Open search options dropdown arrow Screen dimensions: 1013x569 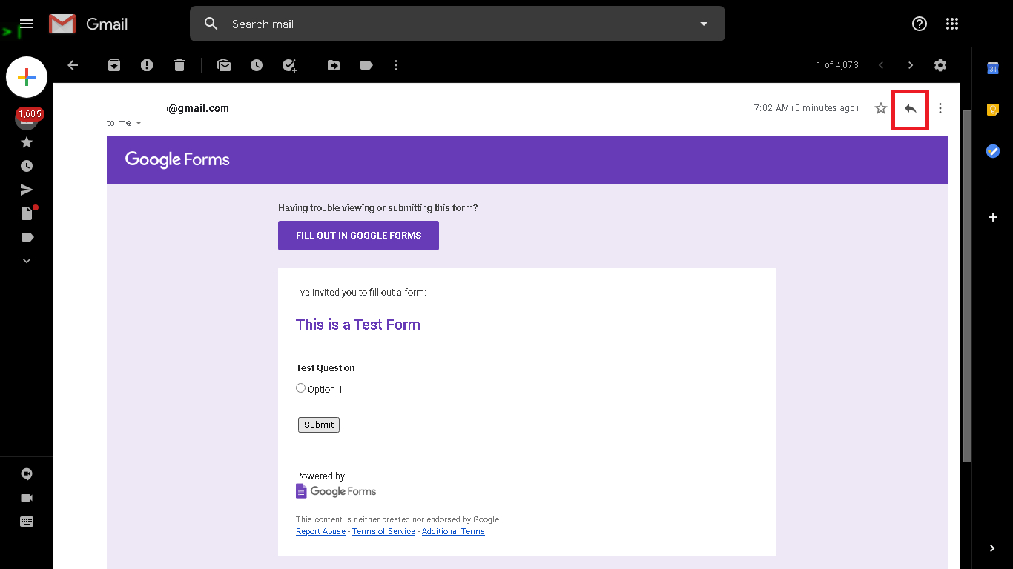coord(704,24)
